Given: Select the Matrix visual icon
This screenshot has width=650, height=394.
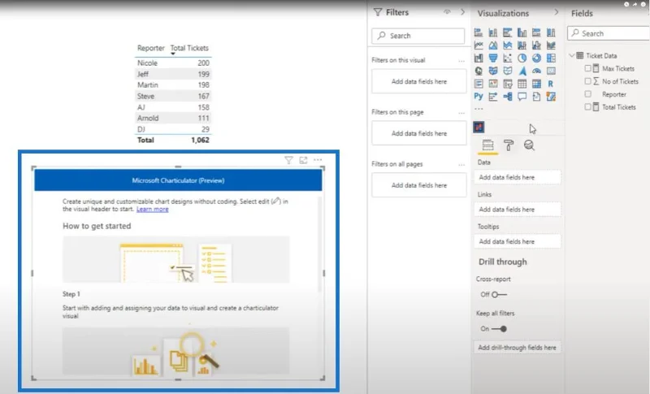Looking at the screenshot, I should (536, 84).
